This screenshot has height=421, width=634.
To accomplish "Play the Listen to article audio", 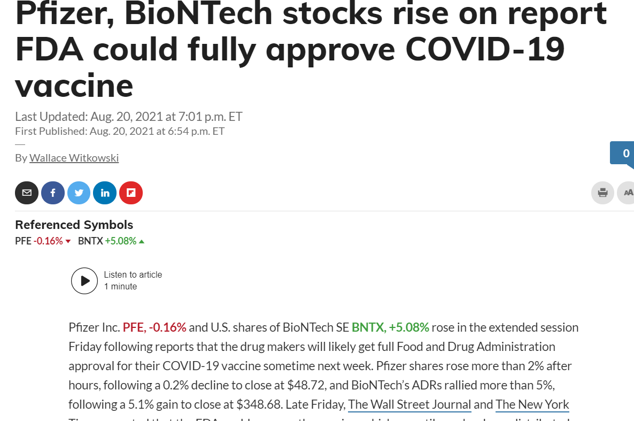I will (x=84, y=281).
